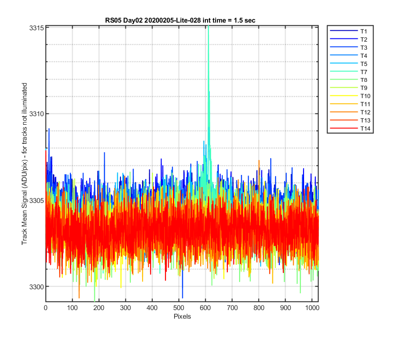Click legend entry label T4
406x339 pixels.
(x=364, y=56)
